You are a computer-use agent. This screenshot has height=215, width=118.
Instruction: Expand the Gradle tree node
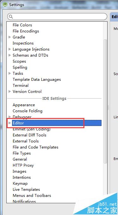click(x=10, y=37)
